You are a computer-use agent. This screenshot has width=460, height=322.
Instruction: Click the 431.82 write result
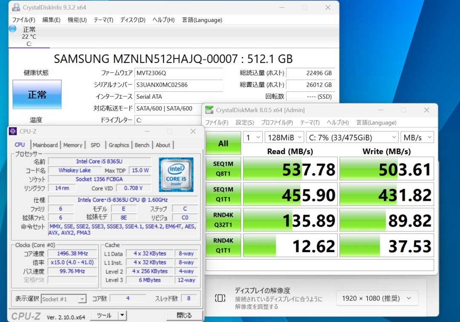tap(387, 194)
